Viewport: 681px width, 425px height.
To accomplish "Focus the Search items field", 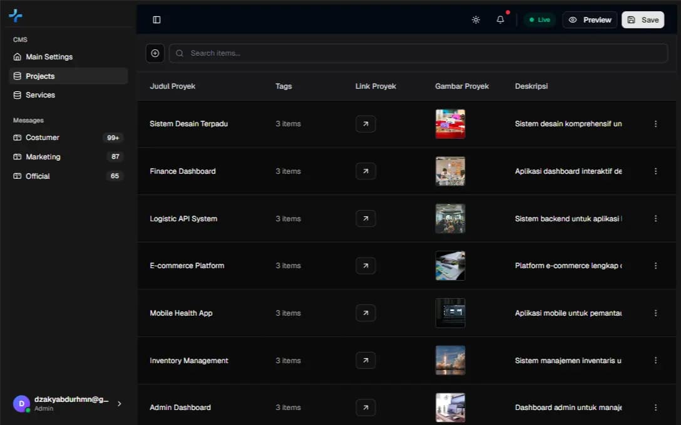I will point(418,53).
